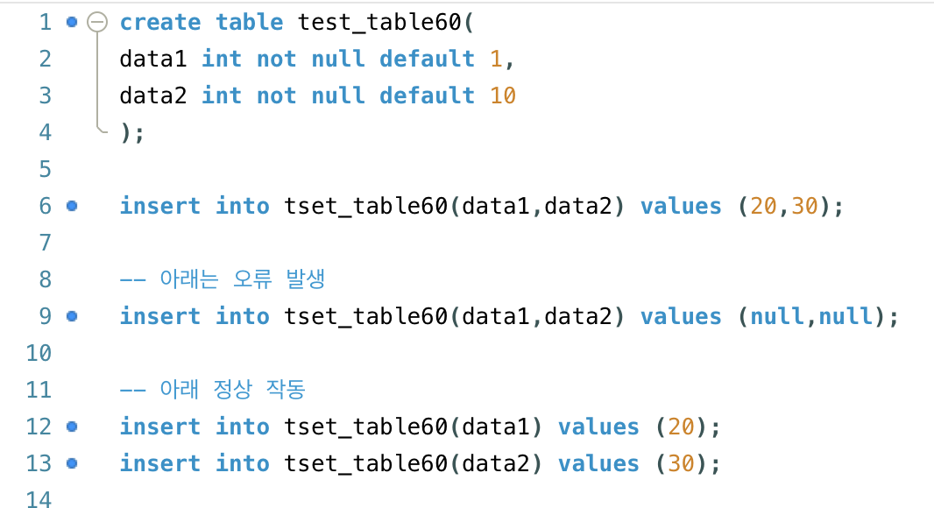Click statement marker dot on line 1
Image resolution: width=934 pixels, height=508 pixels.
click(72, 23)
